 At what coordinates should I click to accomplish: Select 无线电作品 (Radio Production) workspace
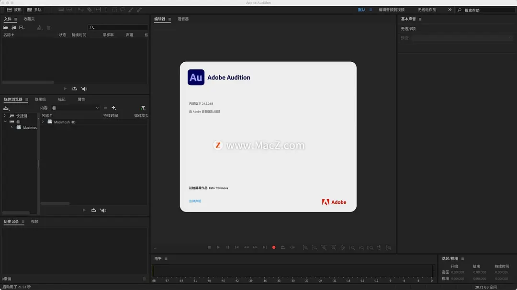click(427, 10)
